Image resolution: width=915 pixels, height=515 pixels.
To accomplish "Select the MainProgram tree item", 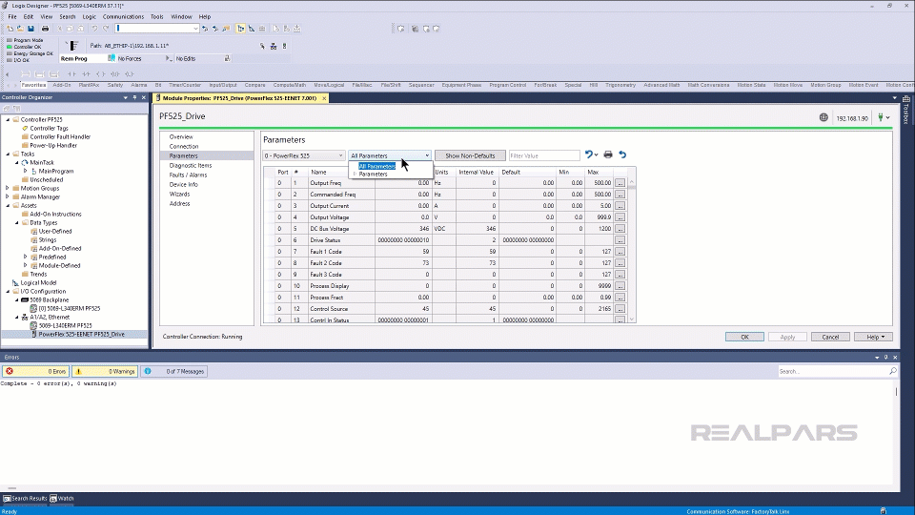I will point(56,171).
